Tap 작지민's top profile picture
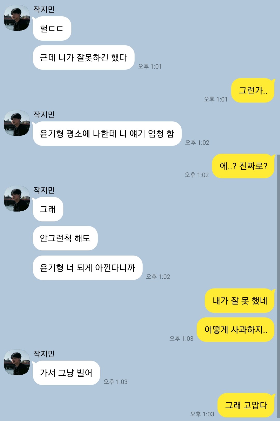 click(x=17, y=18)
